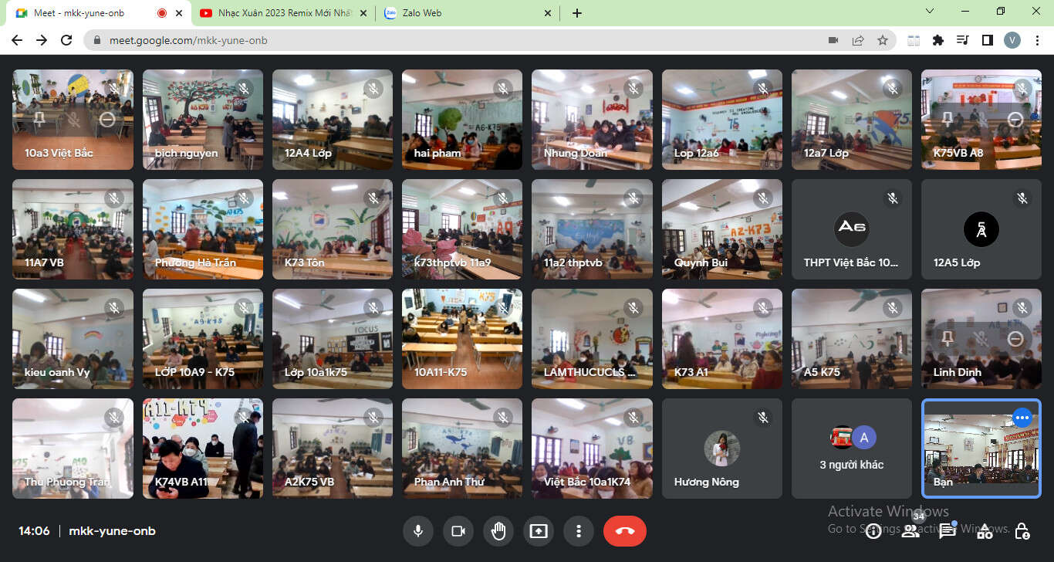Image resolution: width=1054 pixels, height=562 pixels.
Task: Remove K75VB A8 using minus circle icon
Action: [1015, 120]
